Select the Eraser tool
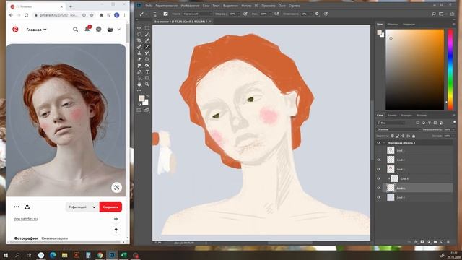Viewport: 462px width, 260px height. coord(139,59)
